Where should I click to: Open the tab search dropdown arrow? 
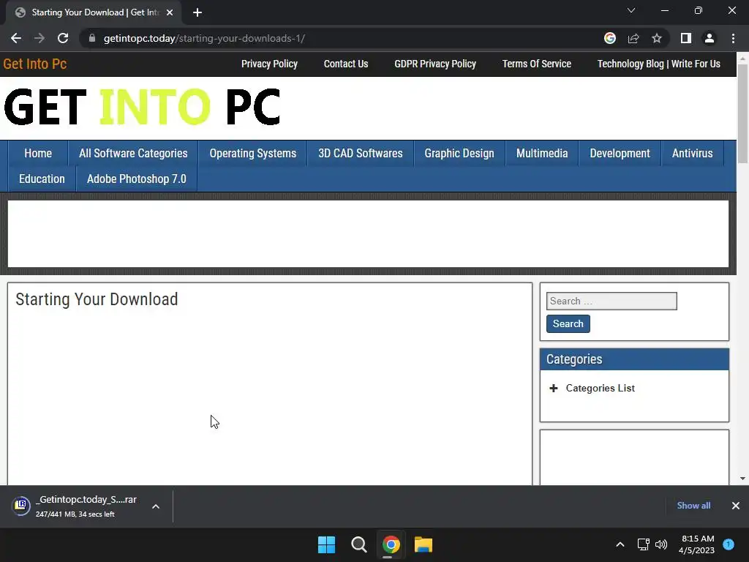[631, 10]
